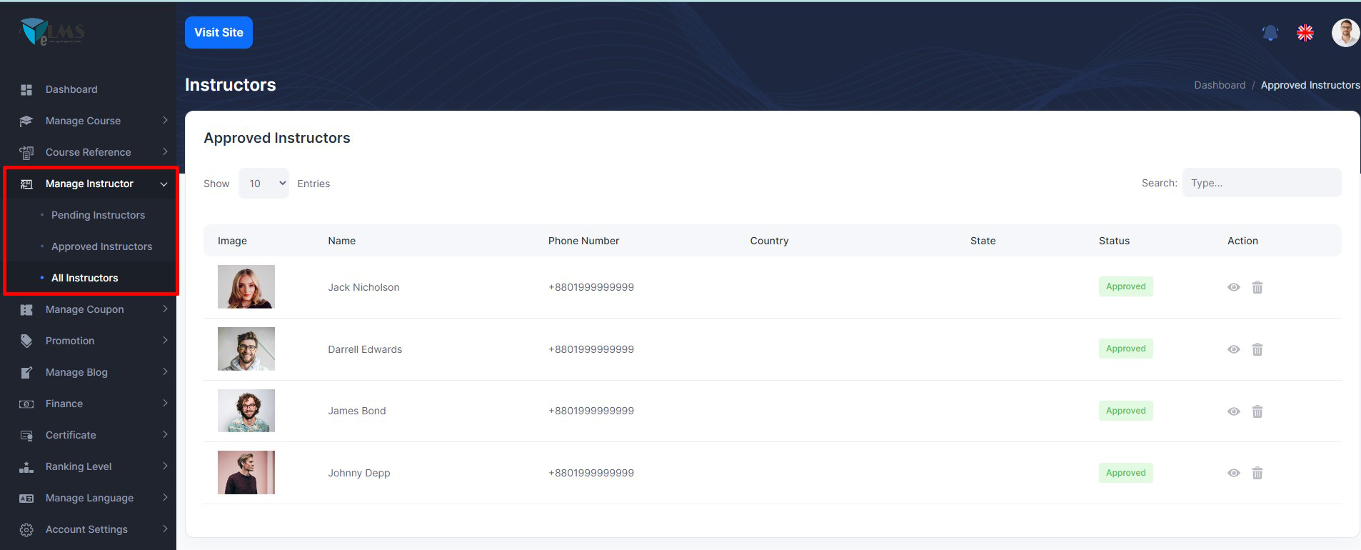Click trash icon in Johnny Depp row
The height and width of the screenshot is (550, 1361).
pyautogui.click(x=1257, y=473)
